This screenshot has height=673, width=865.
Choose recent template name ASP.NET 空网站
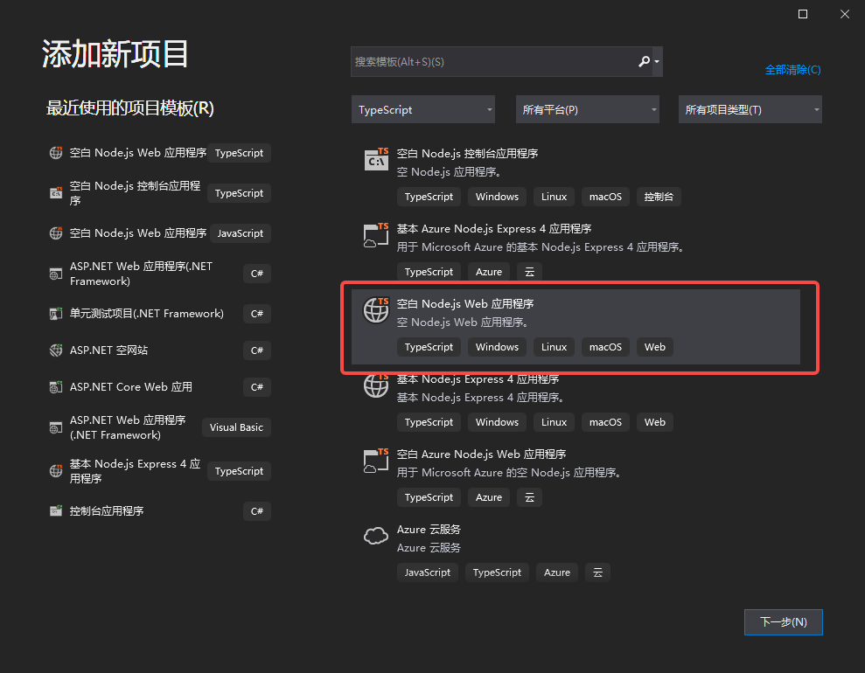(108, 350)
